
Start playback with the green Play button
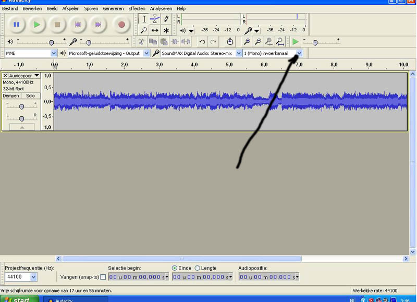click(x=37, y=25)
